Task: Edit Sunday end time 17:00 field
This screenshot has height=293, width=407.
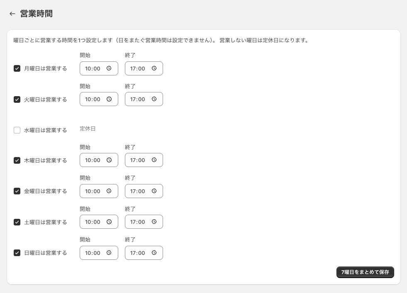Action: click(144, 253)
